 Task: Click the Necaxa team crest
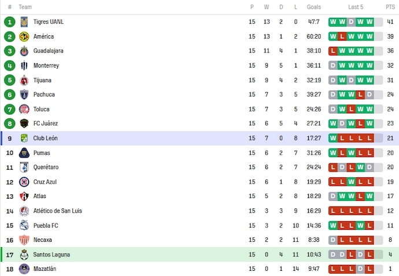(x=24, y=240)
